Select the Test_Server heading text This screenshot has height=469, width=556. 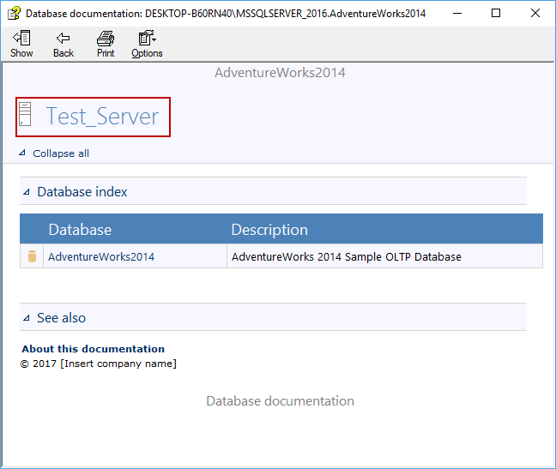tap(102, 117)
